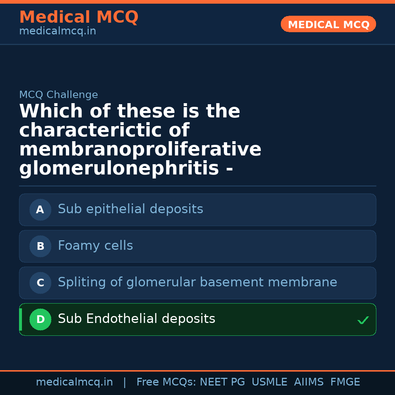
Task: Select option C Spliting of glomerular basement membrane
Action: [x=197, y=283]
